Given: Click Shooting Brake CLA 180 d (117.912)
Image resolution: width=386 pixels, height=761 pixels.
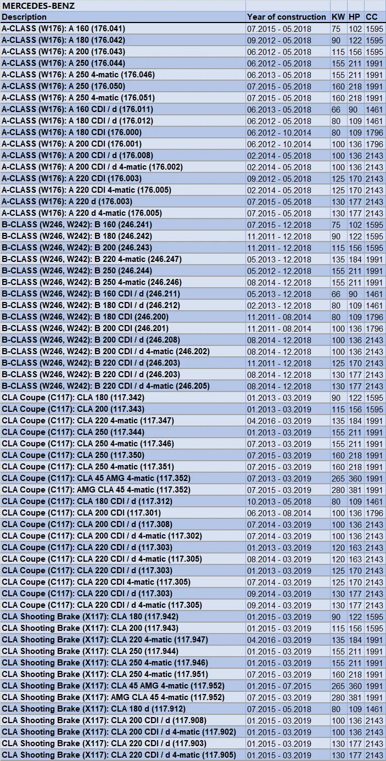Looking at the screenshot, I should click(122, 709).
